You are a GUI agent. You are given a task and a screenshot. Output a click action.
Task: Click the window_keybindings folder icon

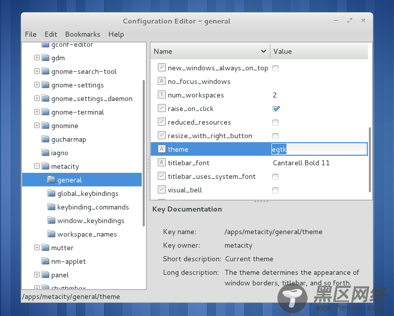tap(51, 221)
